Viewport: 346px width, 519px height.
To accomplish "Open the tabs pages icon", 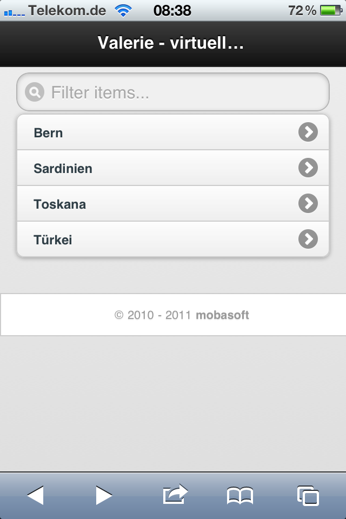I will tap(308, 495).
